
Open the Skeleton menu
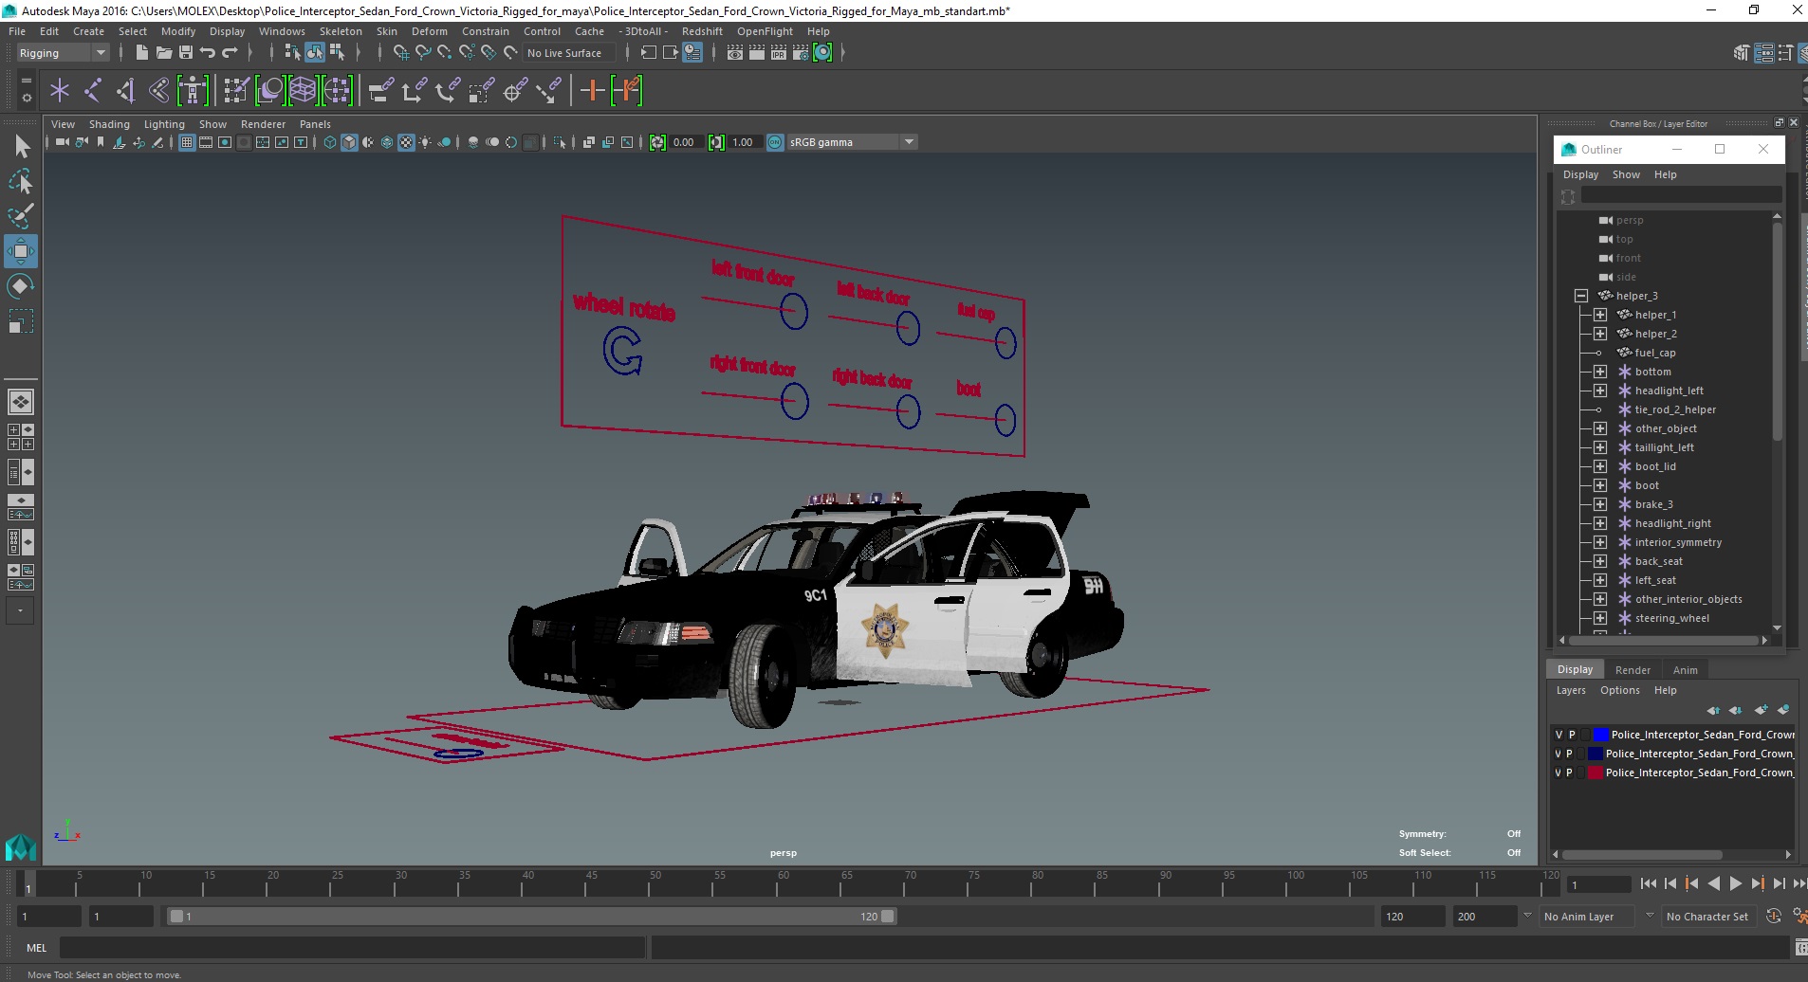341,31
